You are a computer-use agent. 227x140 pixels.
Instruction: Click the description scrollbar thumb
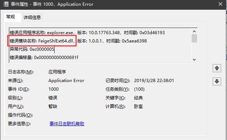tap(194, 39)
